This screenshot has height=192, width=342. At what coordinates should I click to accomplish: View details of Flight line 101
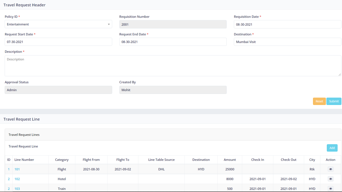(x=330, y=169)
